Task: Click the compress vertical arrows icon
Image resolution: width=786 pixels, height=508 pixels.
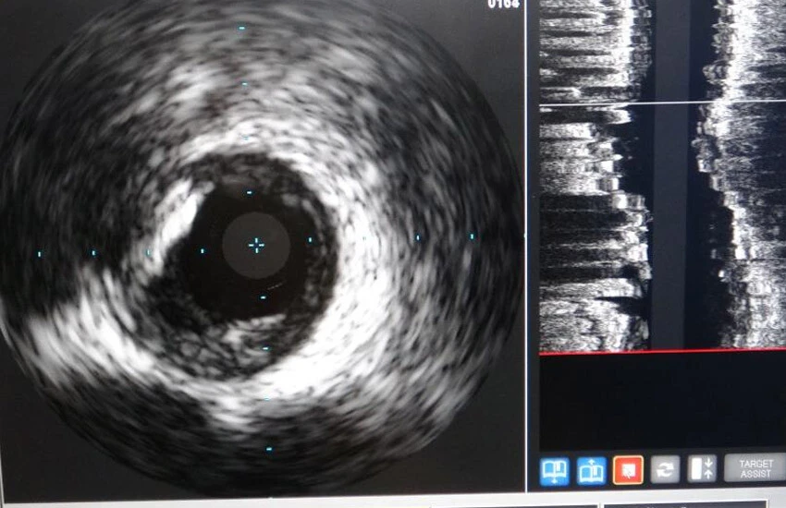Action: pyautogui.click(x=702, y=471)
